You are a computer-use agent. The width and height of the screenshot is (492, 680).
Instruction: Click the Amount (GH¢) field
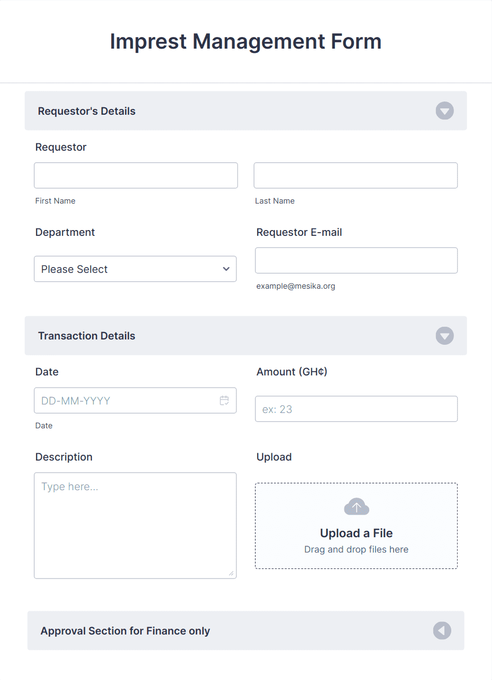(x=356, y=408)
